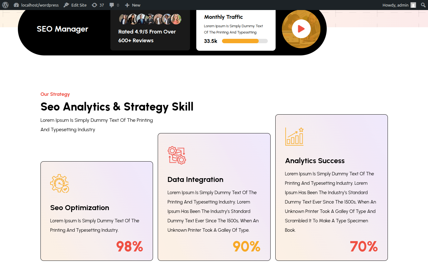Click the Seo Optimization gear icon
Image resolution: width=428 pixels, height=279 pixels.
click(60, 183)
